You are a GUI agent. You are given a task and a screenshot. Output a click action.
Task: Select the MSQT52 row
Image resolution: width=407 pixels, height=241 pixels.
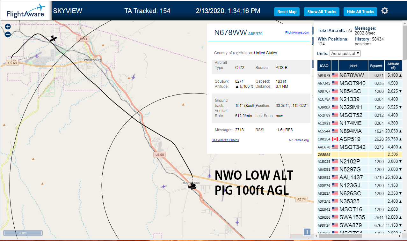tap(360, 115)
